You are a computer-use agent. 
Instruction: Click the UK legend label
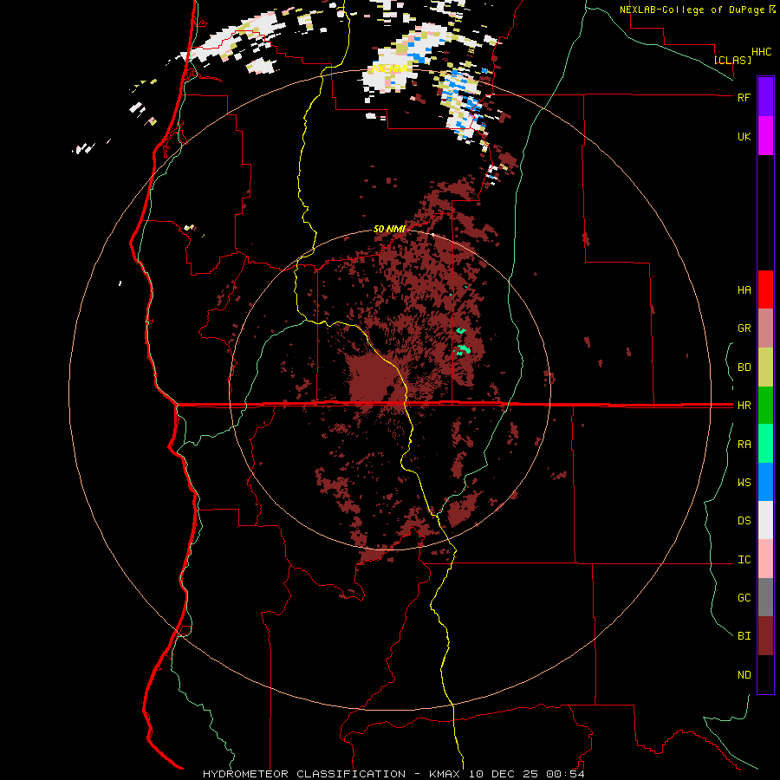click(x=744, y=136)
